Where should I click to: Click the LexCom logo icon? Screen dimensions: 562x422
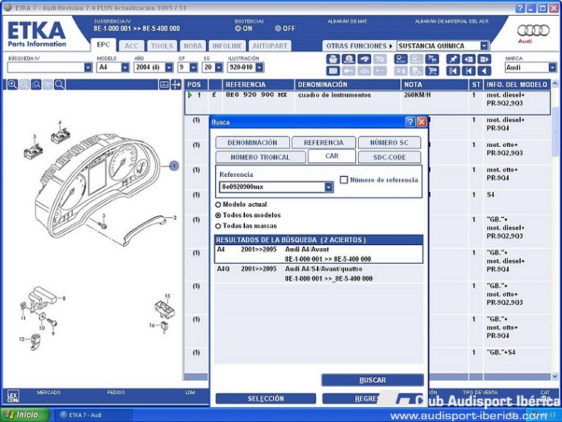[x=13, y=397]
